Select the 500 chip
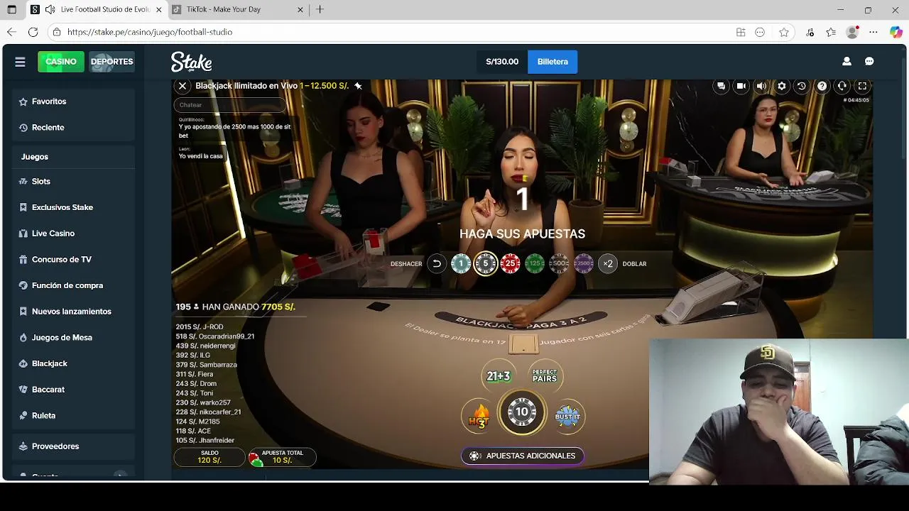 tap(559, 264)
